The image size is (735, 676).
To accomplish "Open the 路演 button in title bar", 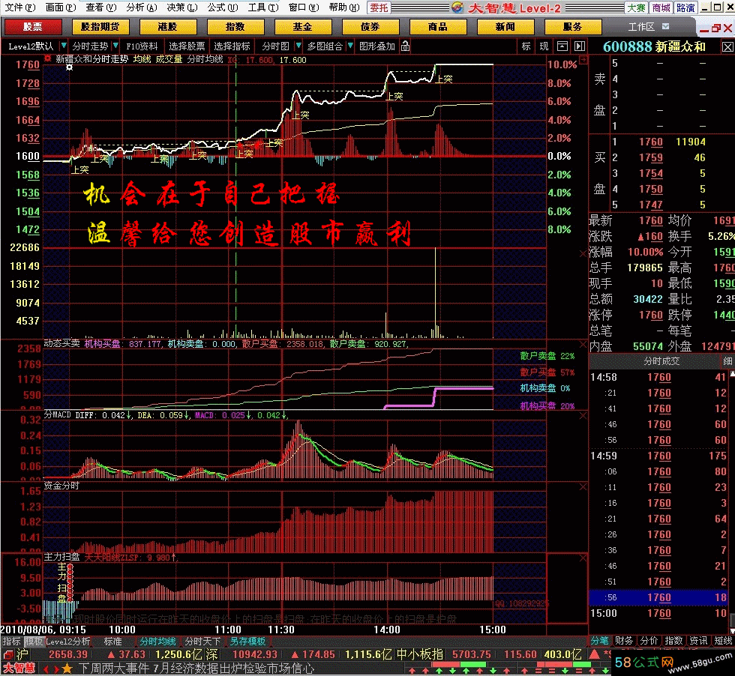I will coord(685,7).
